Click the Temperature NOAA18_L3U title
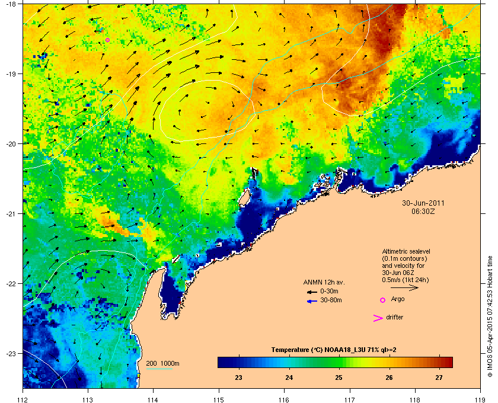This screenshot has width=498, height=403. (x=333, y=350)
